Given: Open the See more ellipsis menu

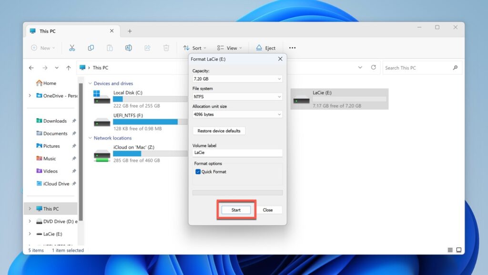Looking at the screenshot, I should coord(292,48).
